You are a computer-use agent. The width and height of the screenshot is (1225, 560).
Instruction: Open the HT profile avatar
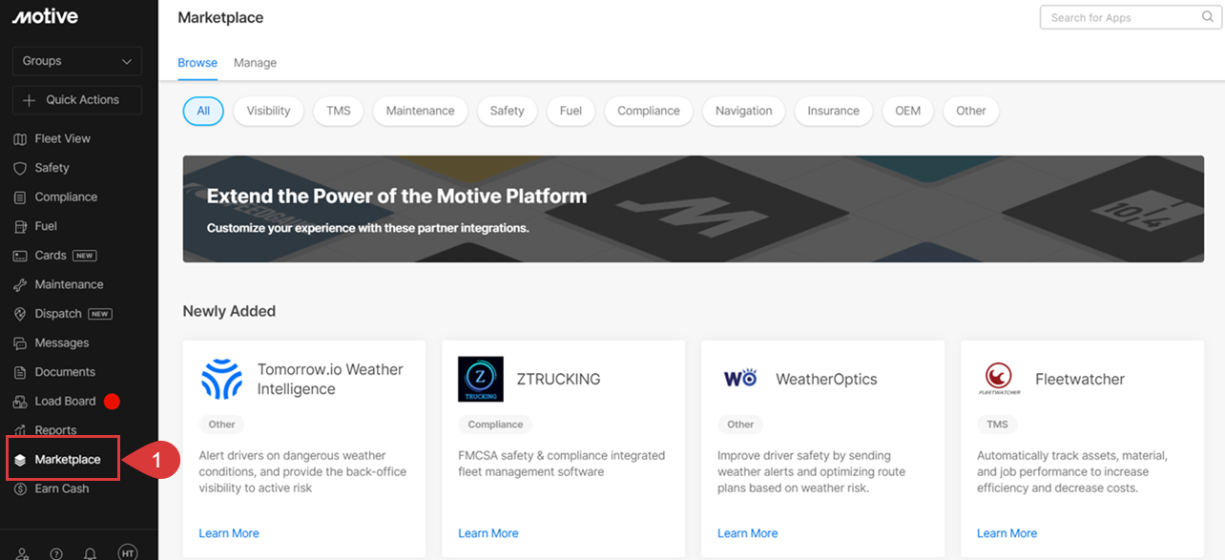(127, 552)
